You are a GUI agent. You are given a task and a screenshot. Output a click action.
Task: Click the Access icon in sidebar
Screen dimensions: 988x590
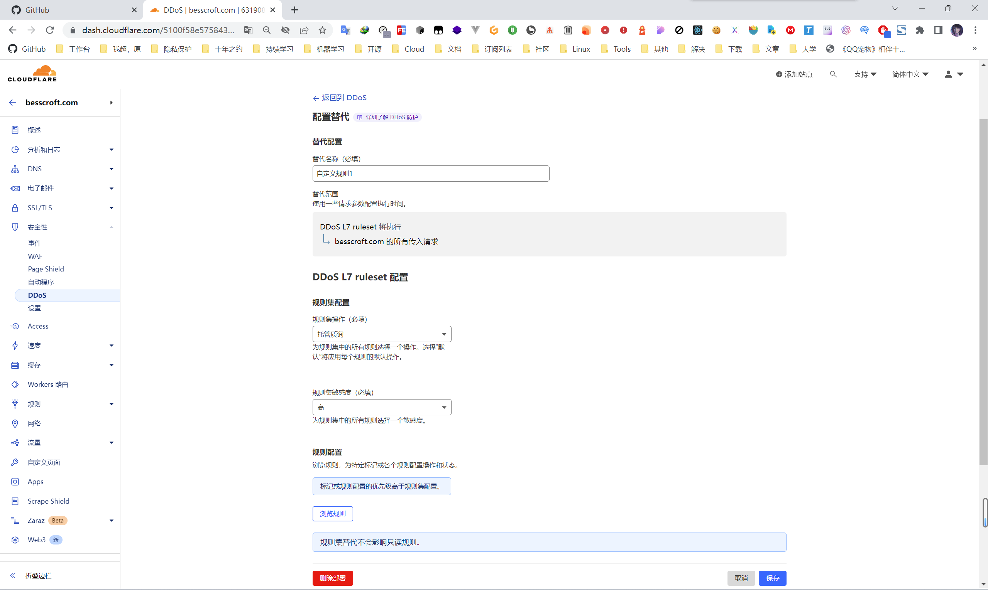15,326
